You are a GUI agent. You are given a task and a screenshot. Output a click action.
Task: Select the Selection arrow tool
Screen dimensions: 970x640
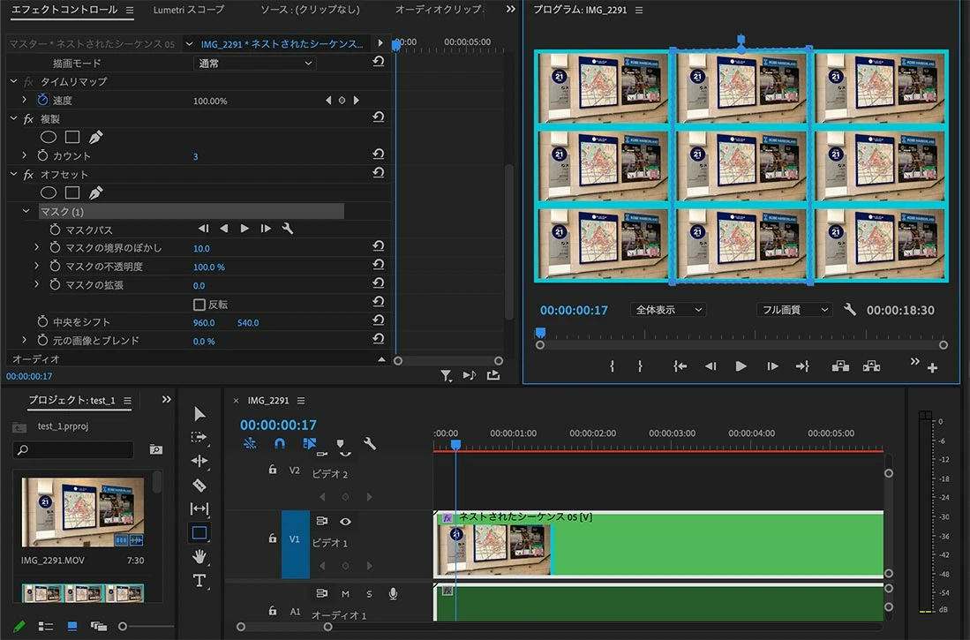[199, 413]
